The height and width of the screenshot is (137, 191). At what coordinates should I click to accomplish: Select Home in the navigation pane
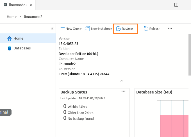(19, 38)
